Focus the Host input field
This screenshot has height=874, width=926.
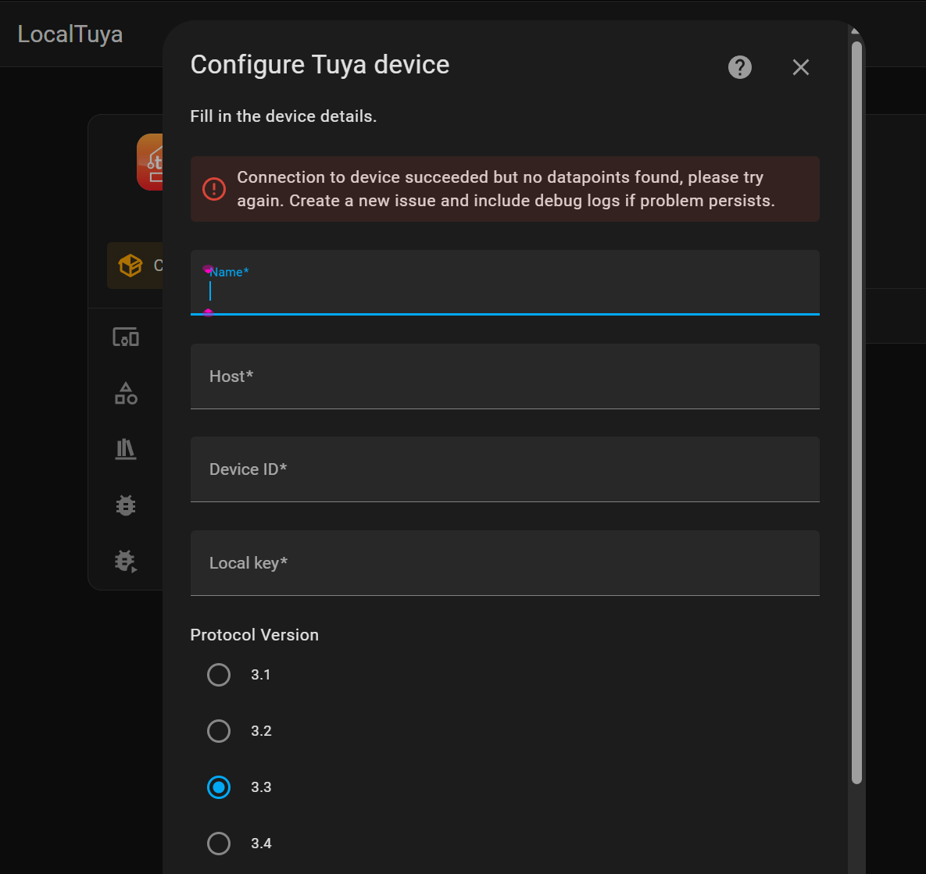505,376
